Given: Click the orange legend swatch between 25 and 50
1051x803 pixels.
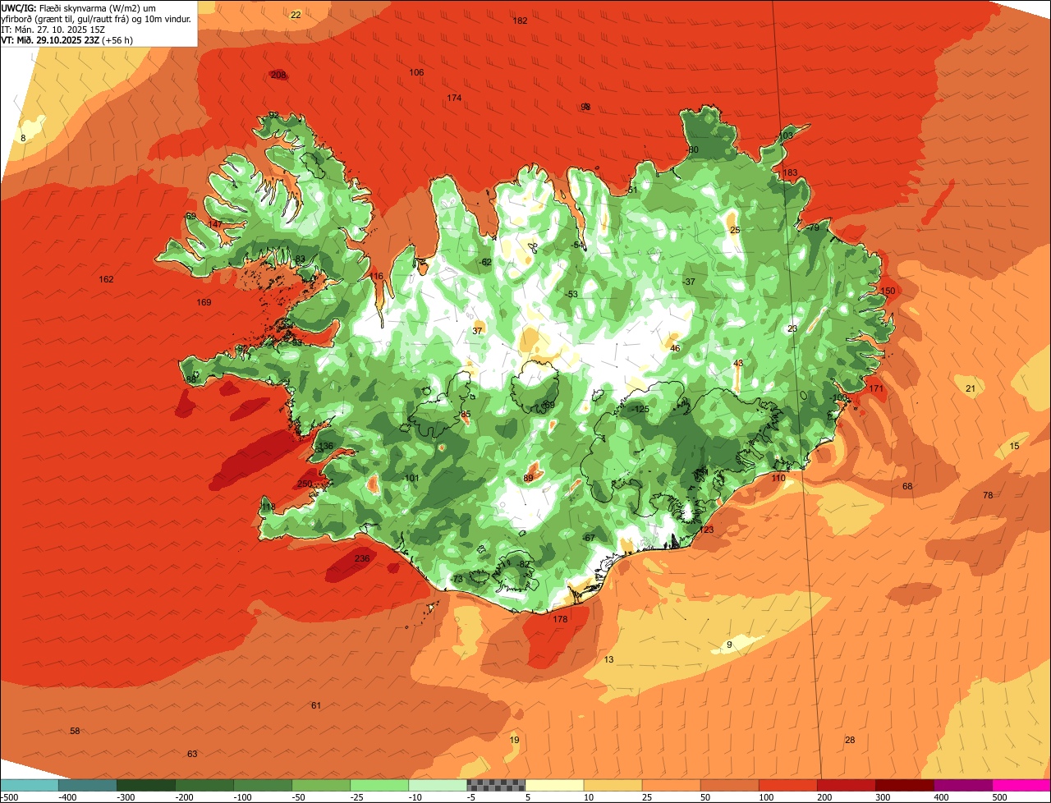Looking at the screenshot, I should [671, 785].
